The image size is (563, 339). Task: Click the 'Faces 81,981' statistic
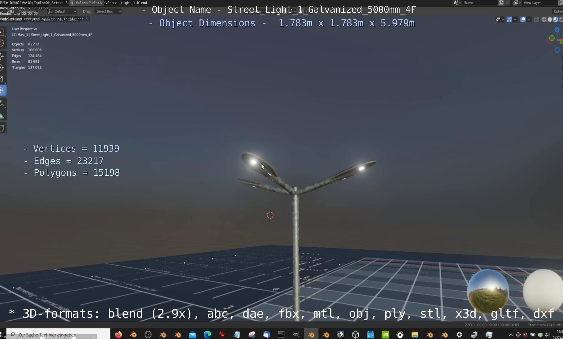point(26,62)
